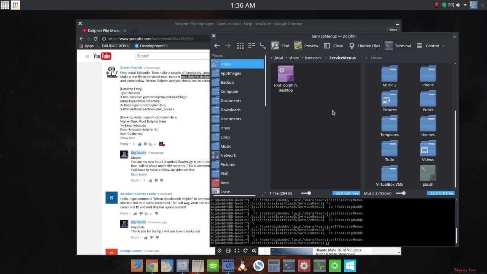Open the YouTube hamburger menu
This screenshot has width=487, height=274.
[87, 56]
